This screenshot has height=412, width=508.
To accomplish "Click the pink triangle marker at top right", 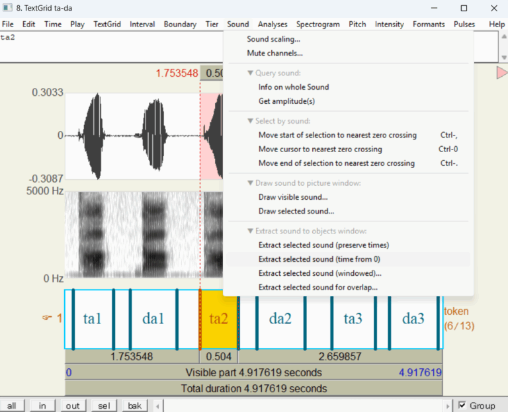I will [501, 73].
